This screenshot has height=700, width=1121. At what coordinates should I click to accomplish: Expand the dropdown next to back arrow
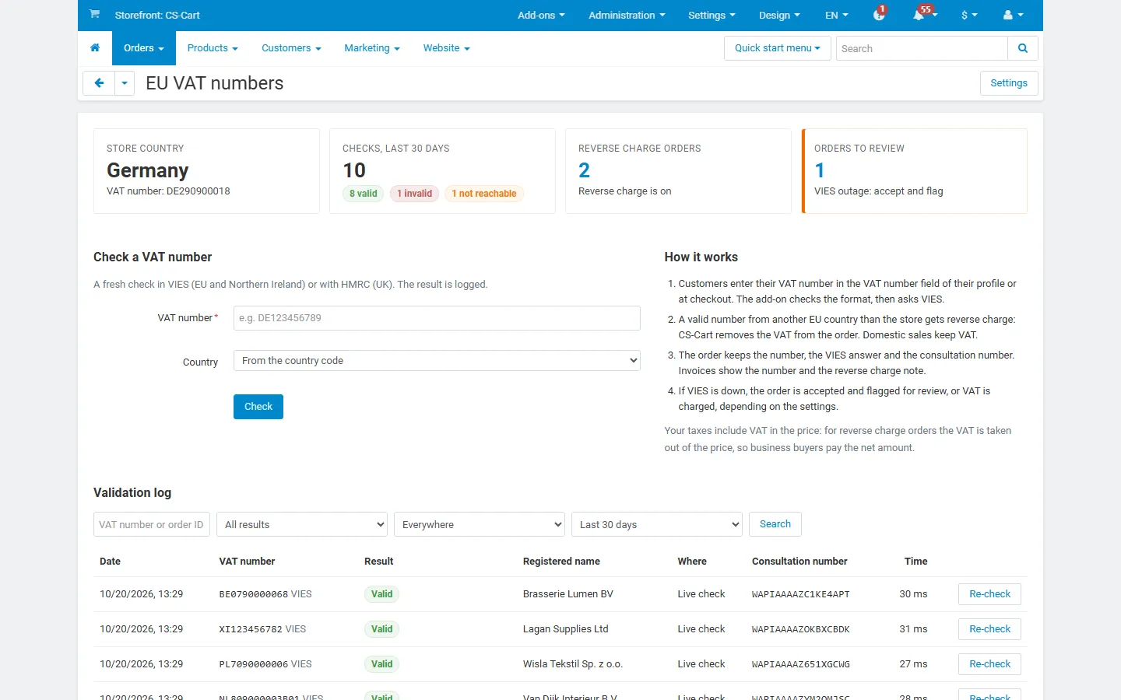click(125, 83)
